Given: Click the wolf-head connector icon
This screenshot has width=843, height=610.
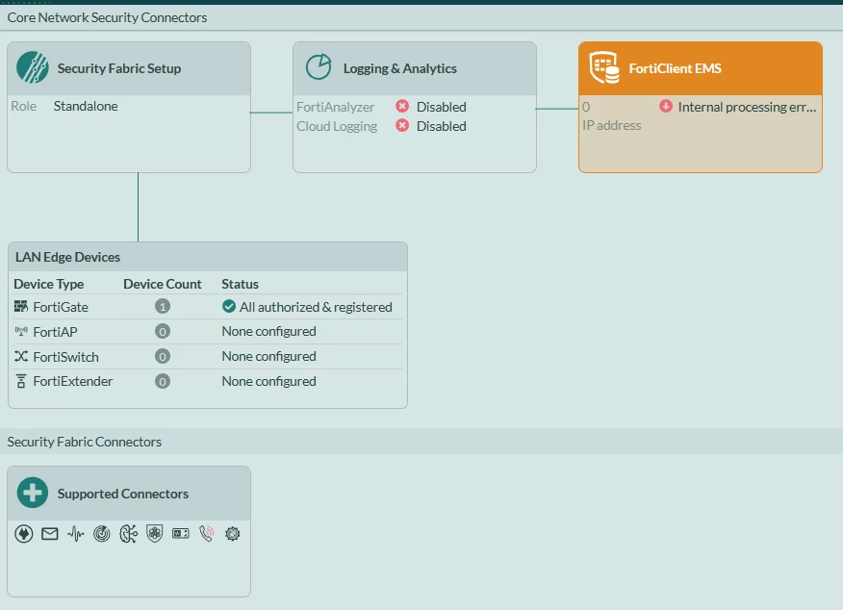Looking at the screenshot, I should pos(24,534).
